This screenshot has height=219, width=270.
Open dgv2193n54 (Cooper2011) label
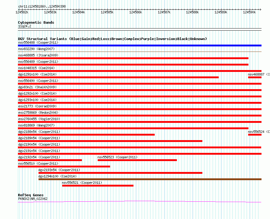point(59,170)
